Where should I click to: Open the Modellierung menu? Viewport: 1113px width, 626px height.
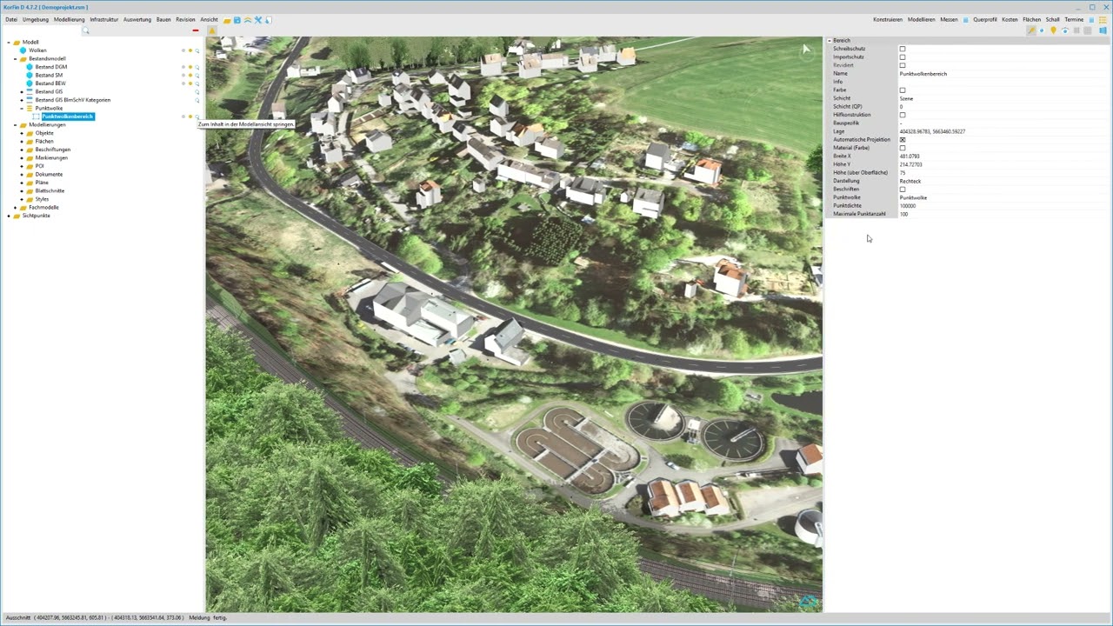tap(70, 19)
